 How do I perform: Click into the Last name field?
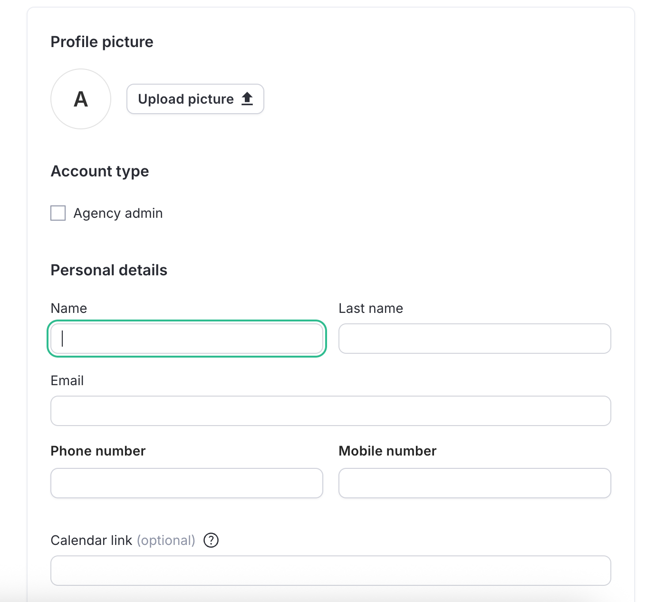[475, 339]
